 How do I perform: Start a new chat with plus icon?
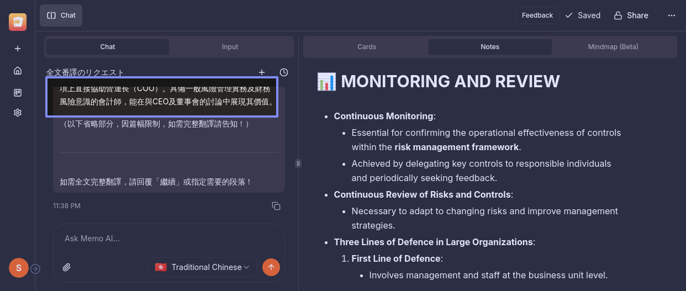[x=262, y=72]
